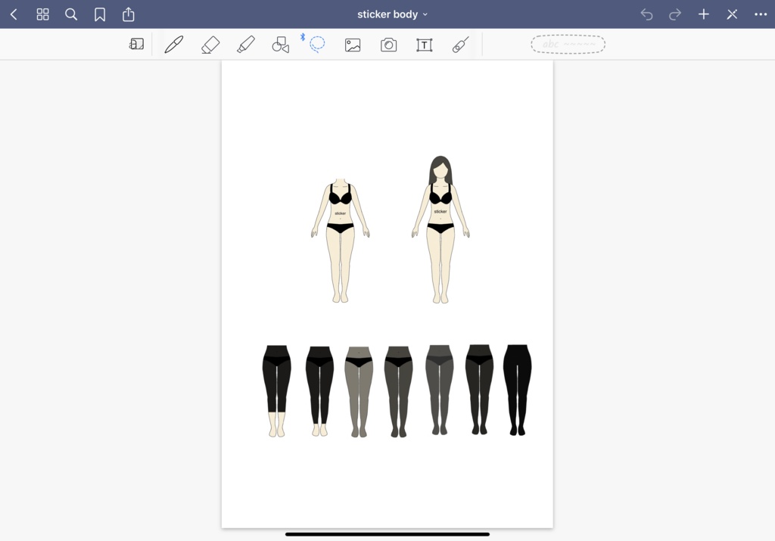Open the share and export menu
The image size is (775, 541).
(x=129, y=14)
